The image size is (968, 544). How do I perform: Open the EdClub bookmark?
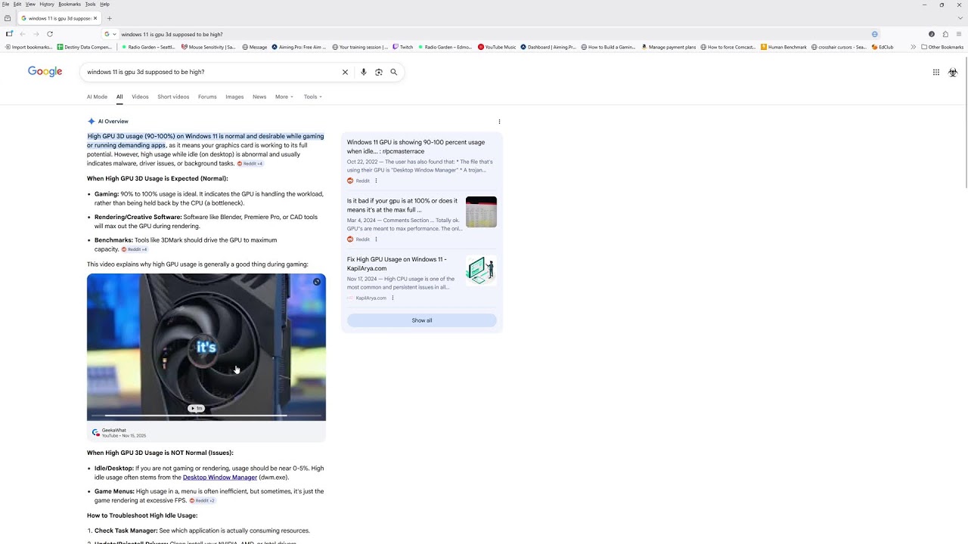883,47
